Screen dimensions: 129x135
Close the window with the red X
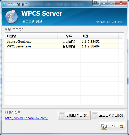(x=121, y=3)
